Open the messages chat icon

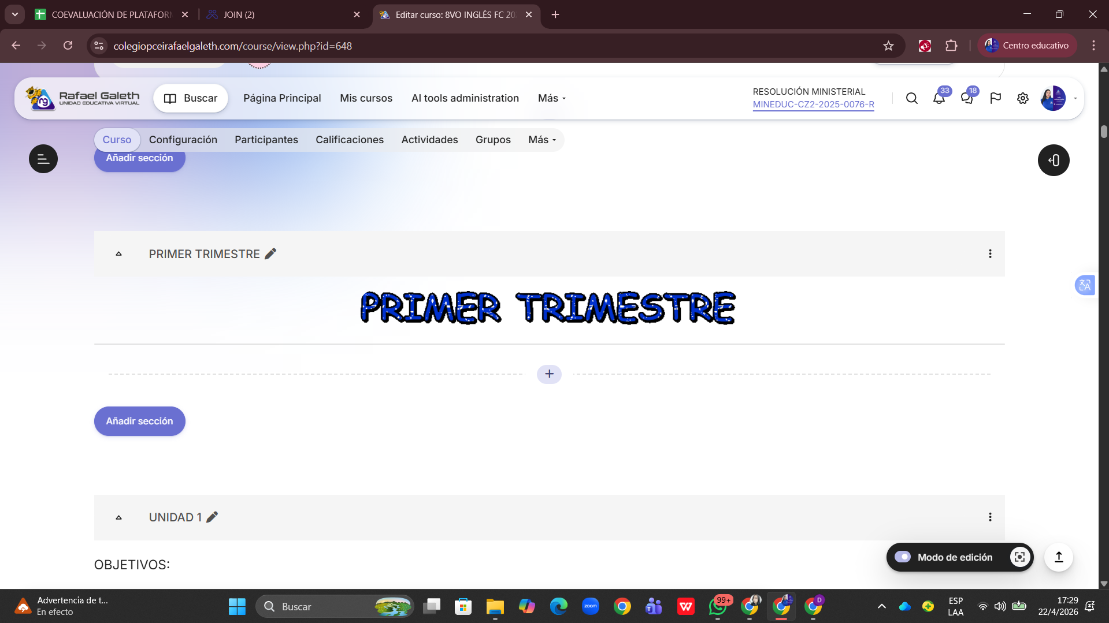966,99
